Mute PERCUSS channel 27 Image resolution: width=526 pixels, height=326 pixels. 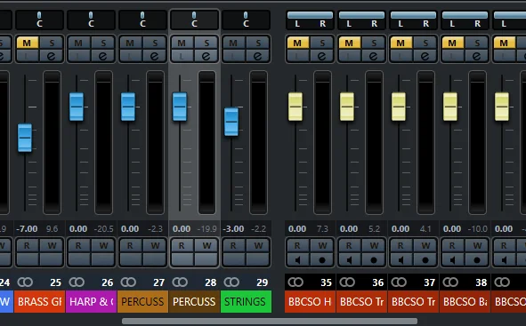131,43
